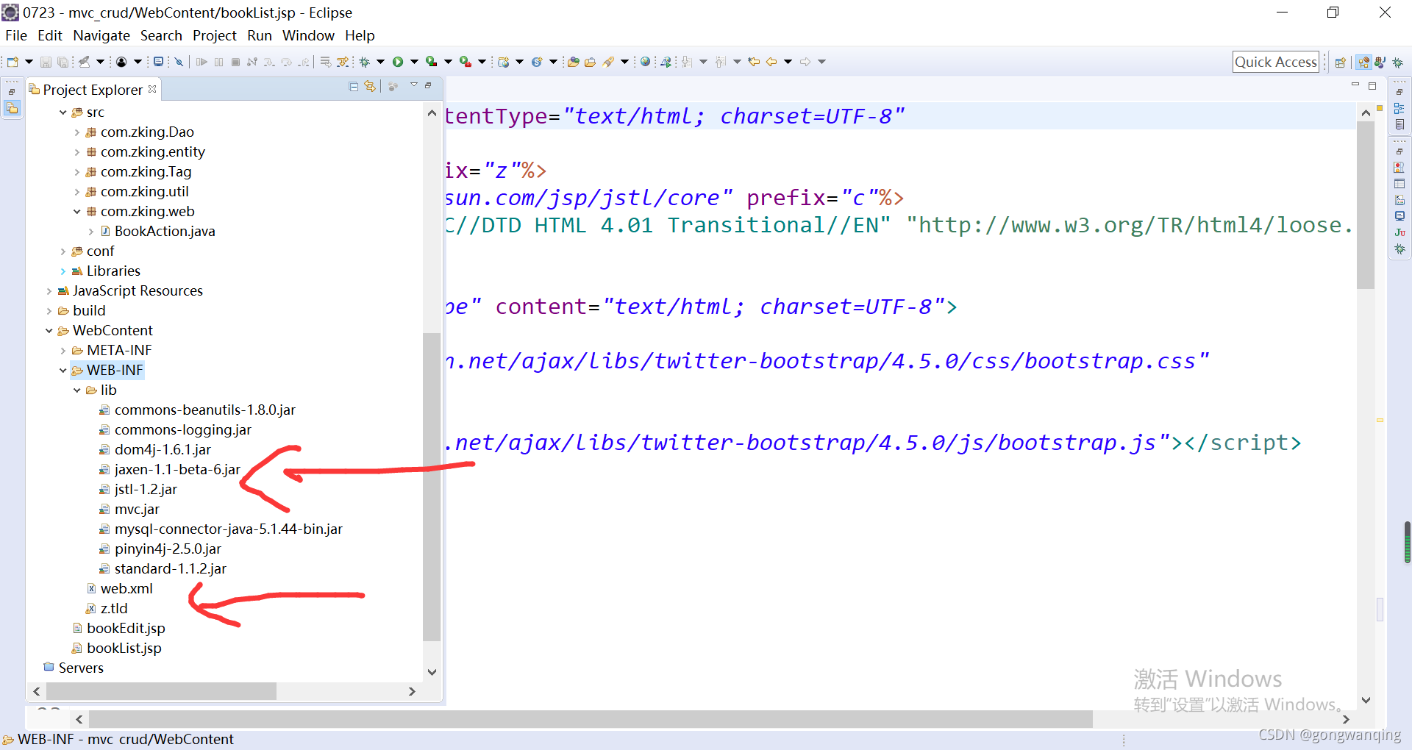This screenshot has height=750, width=1412.
Task: Click the Save All icon
Action: coord(63,62)
